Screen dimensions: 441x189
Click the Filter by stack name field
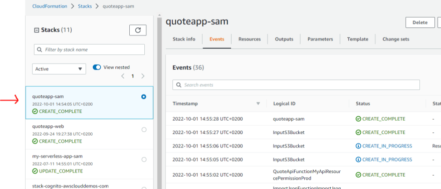[89, 49]
